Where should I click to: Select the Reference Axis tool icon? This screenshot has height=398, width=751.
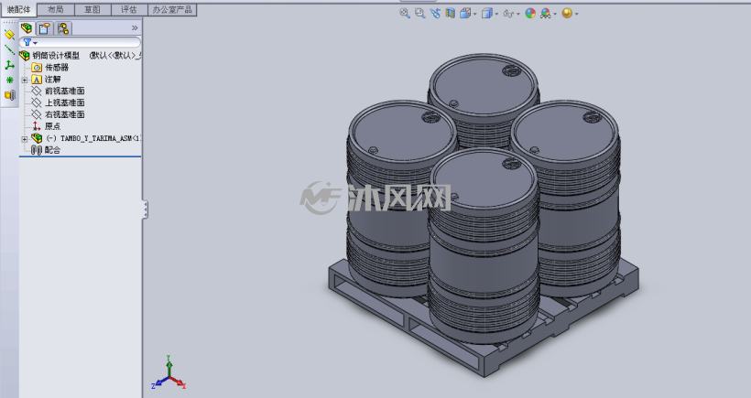[9, 49]
